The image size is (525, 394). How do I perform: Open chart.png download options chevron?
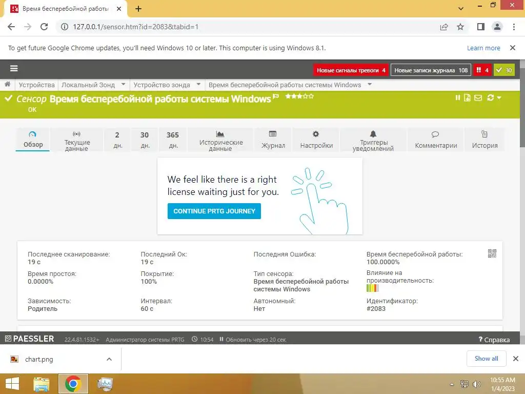109,359
